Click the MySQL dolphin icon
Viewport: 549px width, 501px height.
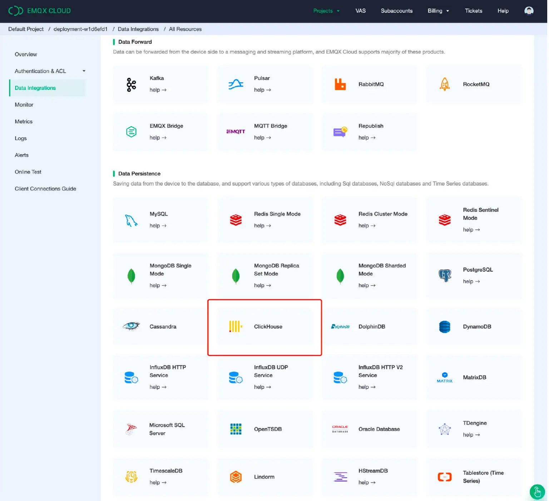(131, 220)
